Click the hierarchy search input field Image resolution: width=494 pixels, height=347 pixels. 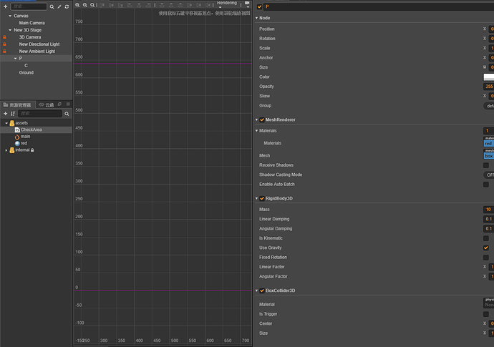coord(29,6)
